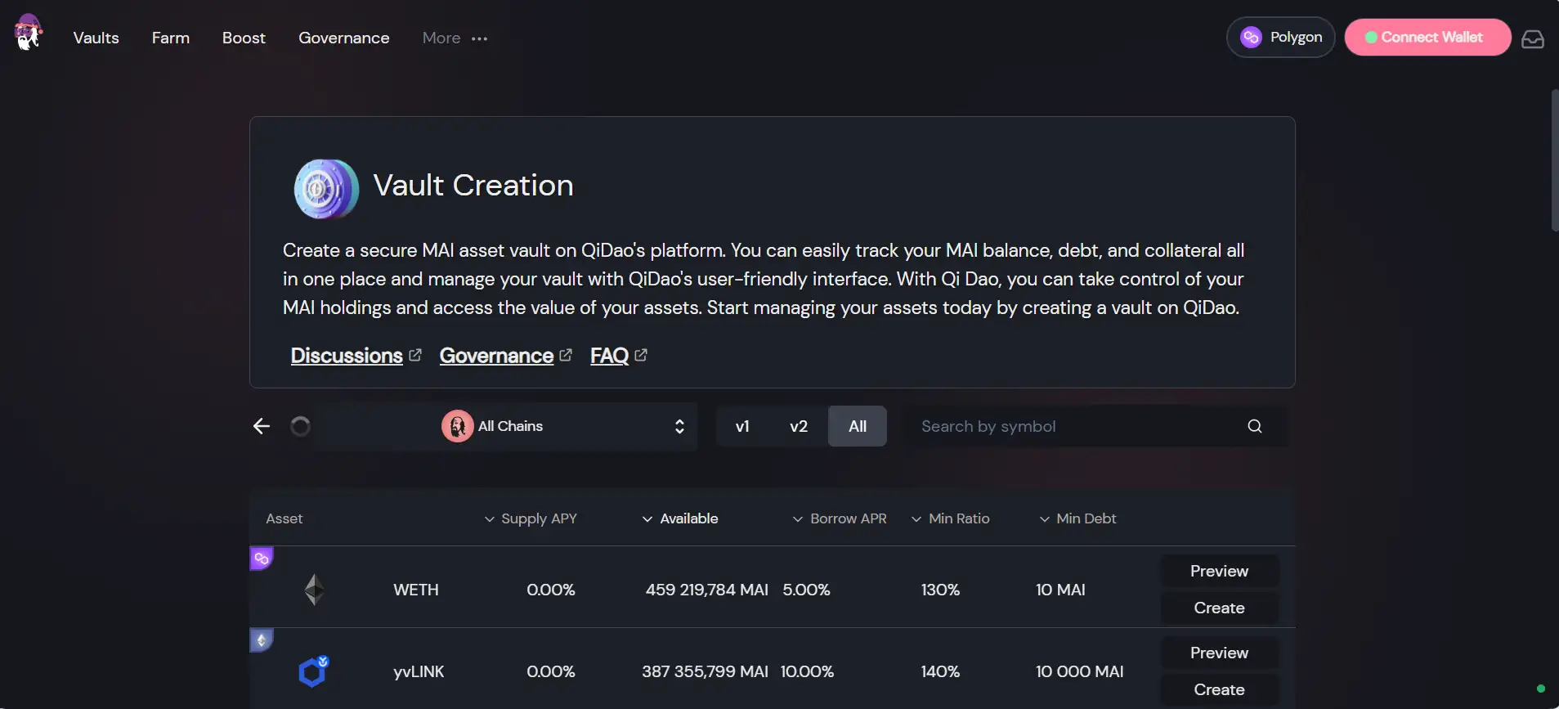Click the back arrow icon
The image size is (1559, 709).
coord(262,426)
